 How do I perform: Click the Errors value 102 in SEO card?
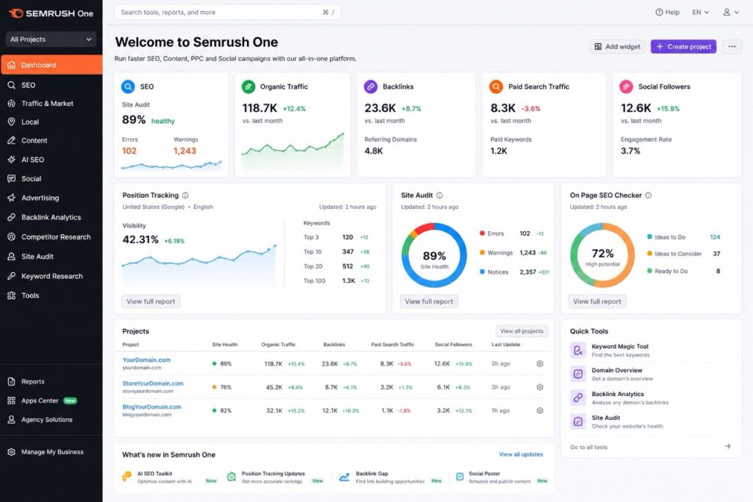129,151
